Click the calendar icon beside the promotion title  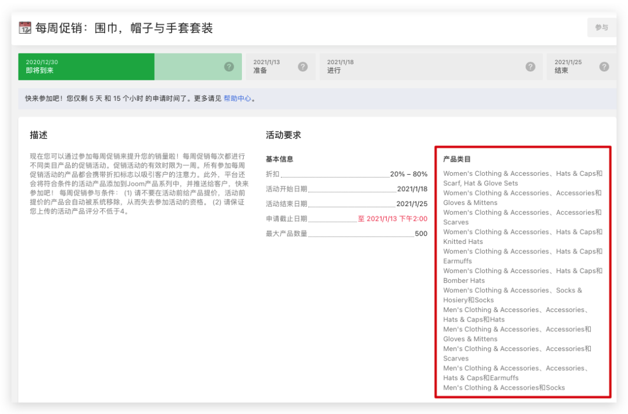pyautogui.click(x=25, y=27)
